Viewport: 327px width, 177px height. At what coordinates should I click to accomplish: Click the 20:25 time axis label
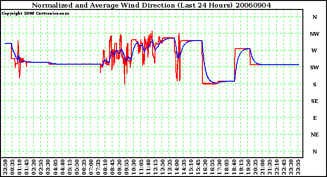click(x=255, y=167)
